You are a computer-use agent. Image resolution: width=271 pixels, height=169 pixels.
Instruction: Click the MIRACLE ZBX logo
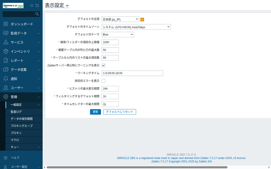13,5
